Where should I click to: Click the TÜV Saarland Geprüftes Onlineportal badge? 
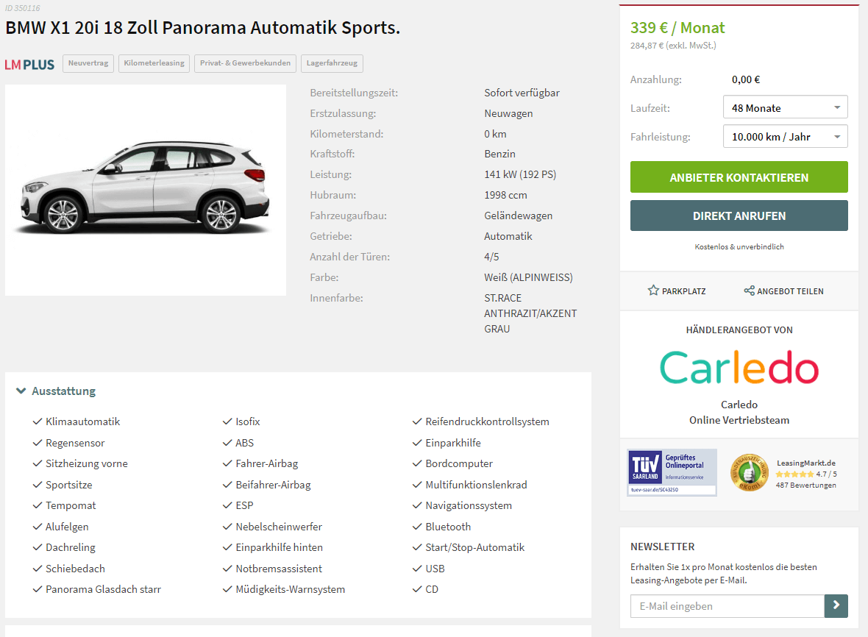[x=672, y=472]
